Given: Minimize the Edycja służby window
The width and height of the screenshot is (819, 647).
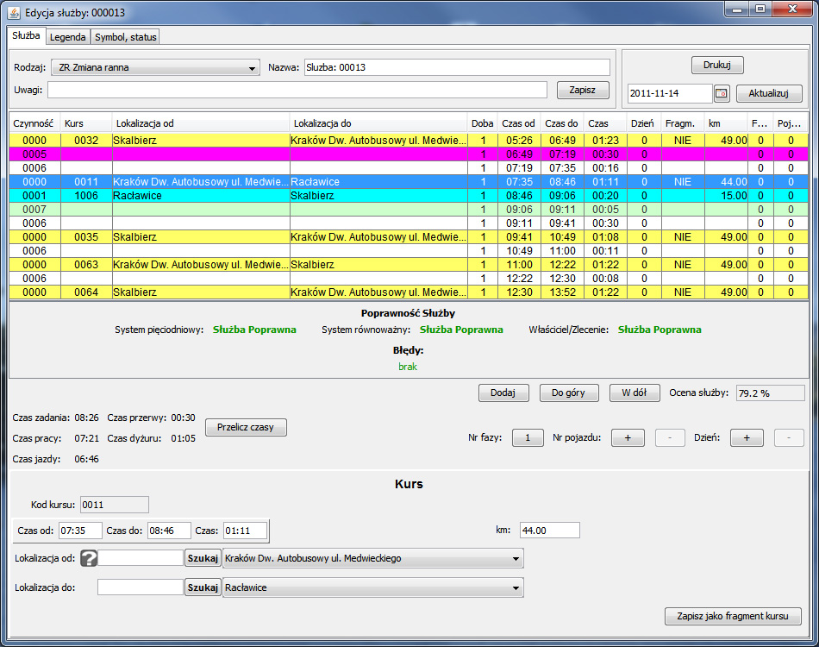Looking at the screenshot, I should click(737, 9).
